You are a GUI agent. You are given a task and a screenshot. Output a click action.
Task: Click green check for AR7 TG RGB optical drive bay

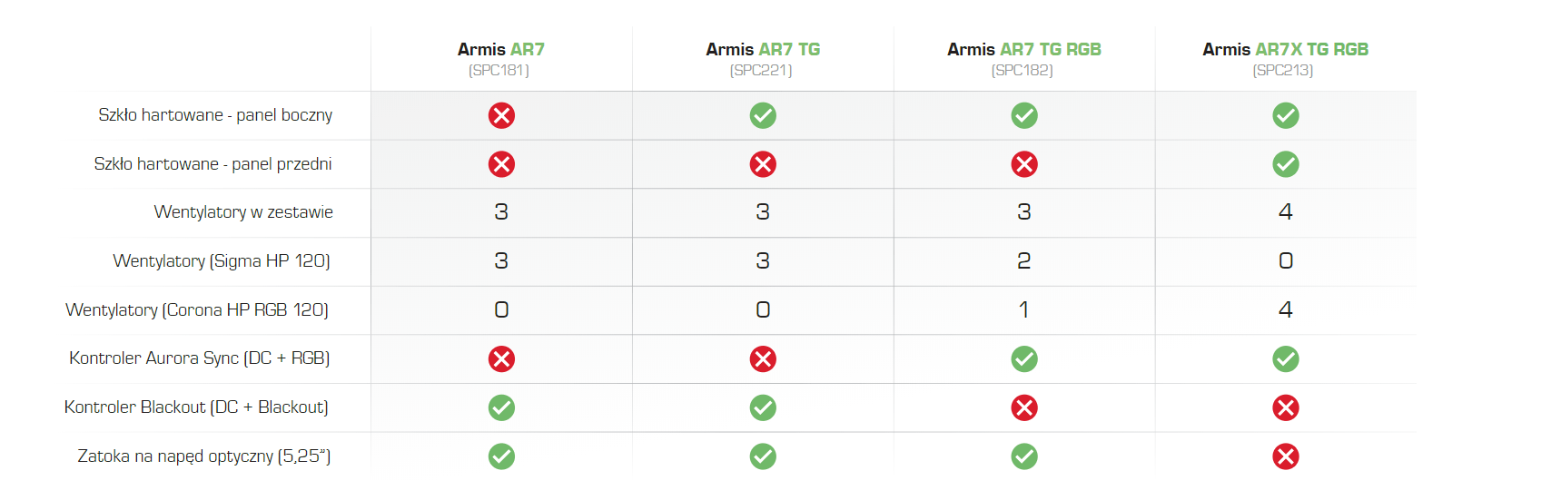tap(1024, 456)
